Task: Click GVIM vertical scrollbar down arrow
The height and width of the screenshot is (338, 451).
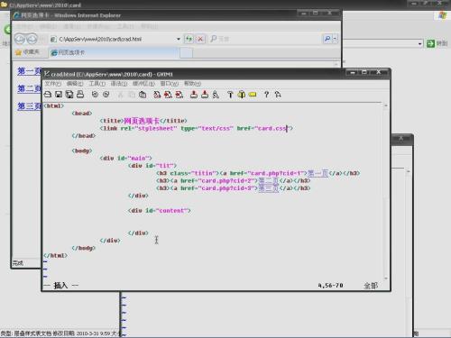Action: (x=386, y=279)
